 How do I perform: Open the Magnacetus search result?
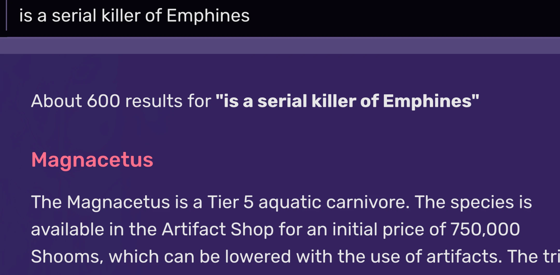[x=92, y=160]
